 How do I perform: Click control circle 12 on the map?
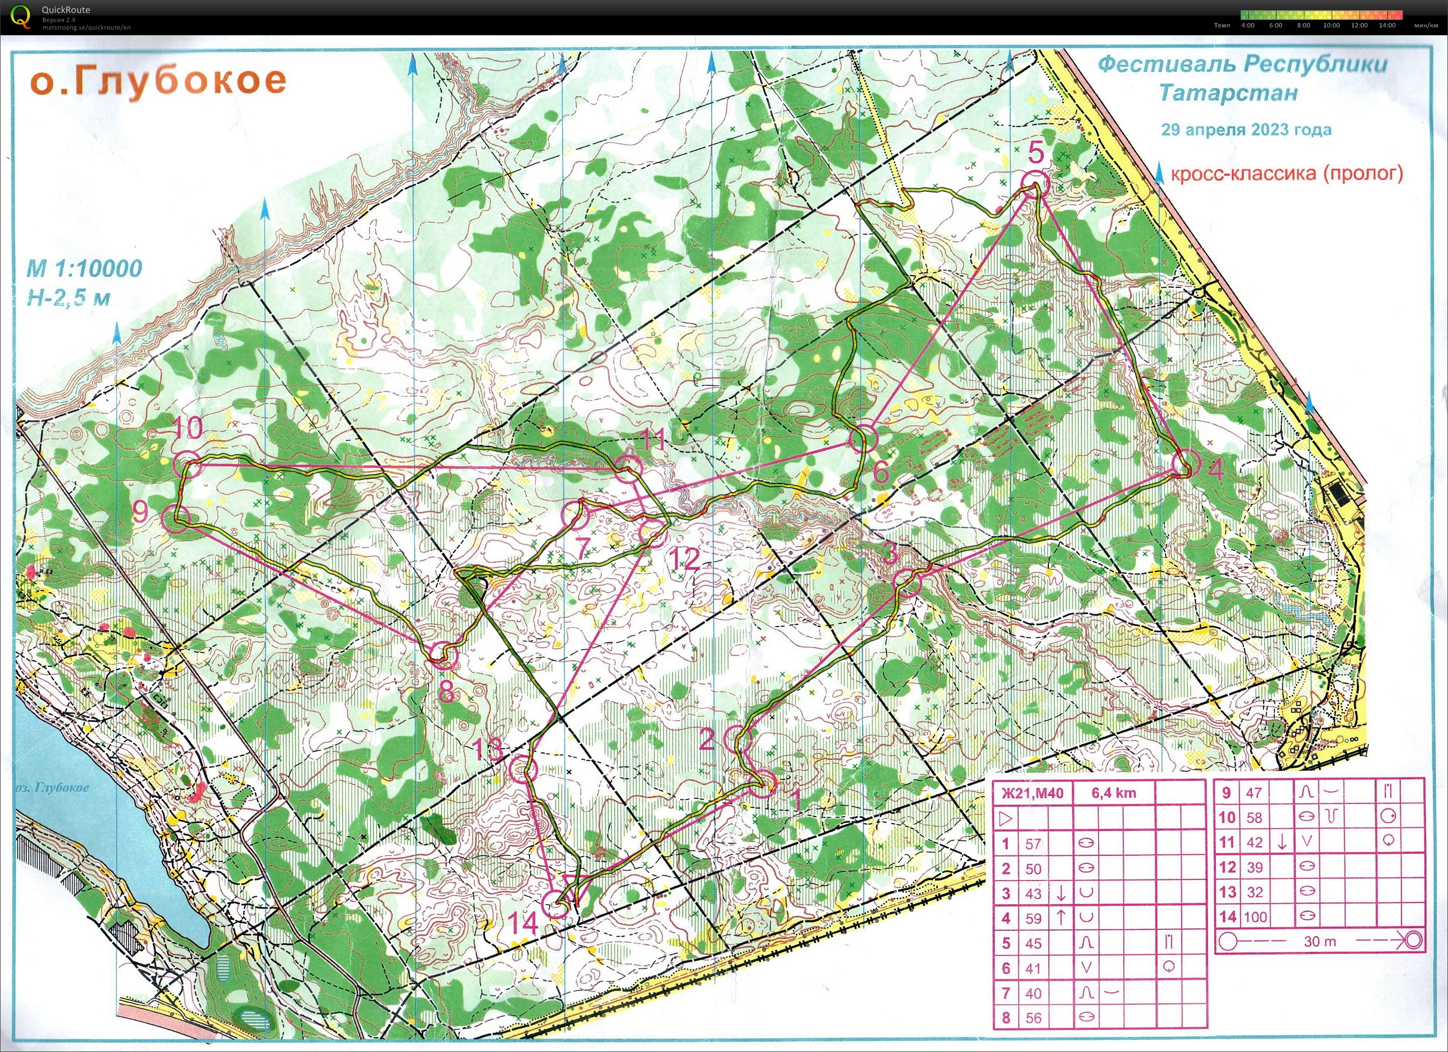click(x=653, y=533)
